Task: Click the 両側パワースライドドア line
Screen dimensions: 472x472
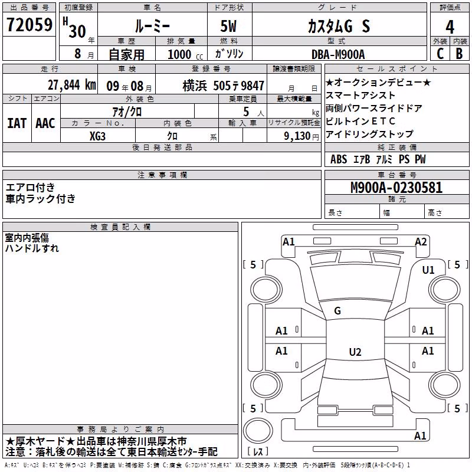Action: (373, 108)
